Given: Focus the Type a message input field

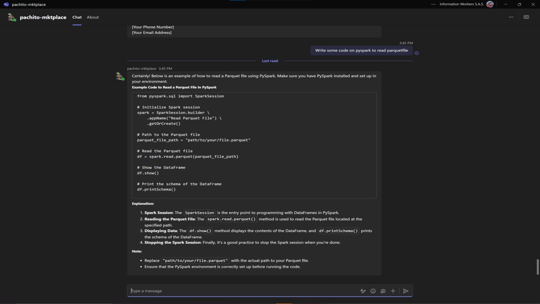Looking at the screenshot, I should (243, 291).
